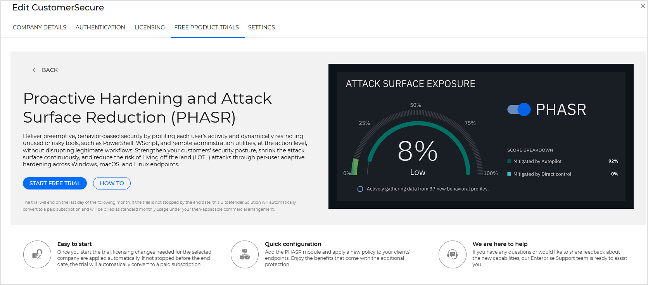Close the Edit CustomerSecure dialog
648x285 pixels.
tap(643, 6)
